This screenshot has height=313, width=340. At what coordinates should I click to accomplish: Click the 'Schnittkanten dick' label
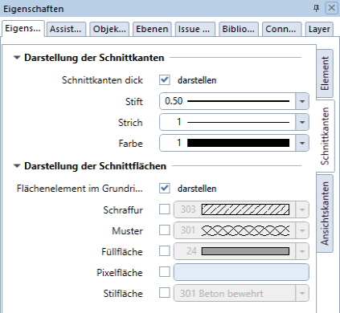point(102,80)
